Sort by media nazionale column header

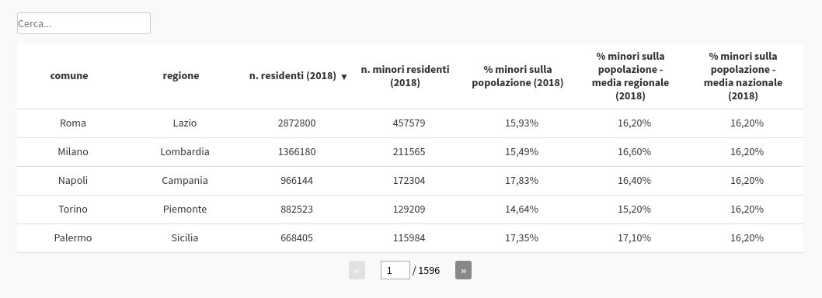click(x=743, y=76)
